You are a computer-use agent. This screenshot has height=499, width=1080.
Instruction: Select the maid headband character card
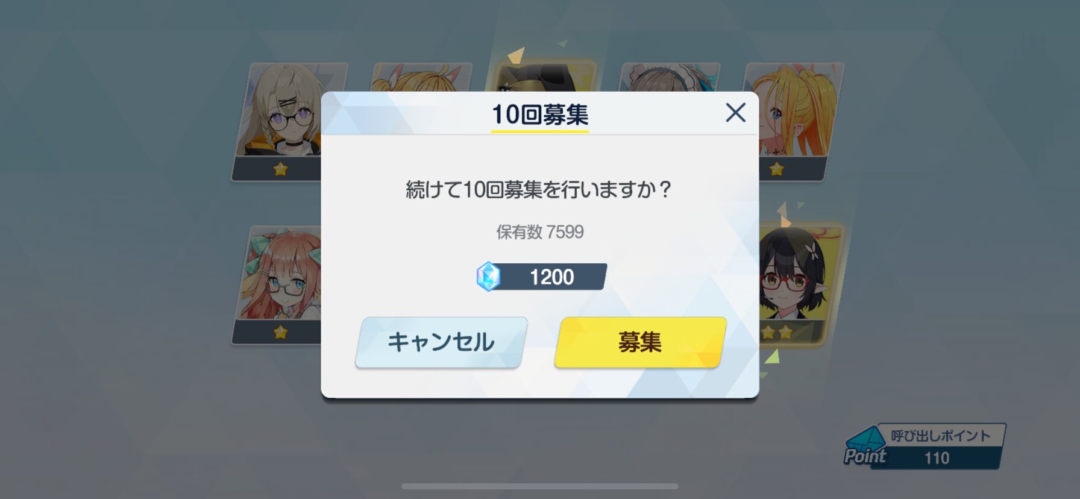[x=669, y=77]
